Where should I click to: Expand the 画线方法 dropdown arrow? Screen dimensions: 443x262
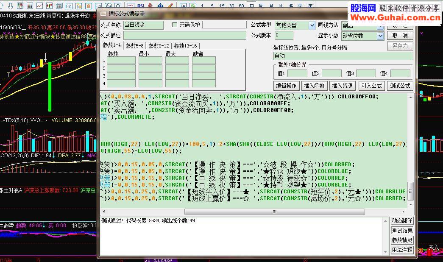(x=380, y=27)
